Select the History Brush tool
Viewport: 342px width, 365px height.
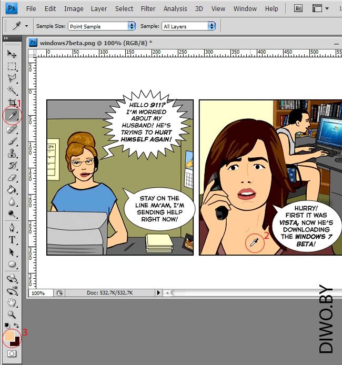pos(12,166)
